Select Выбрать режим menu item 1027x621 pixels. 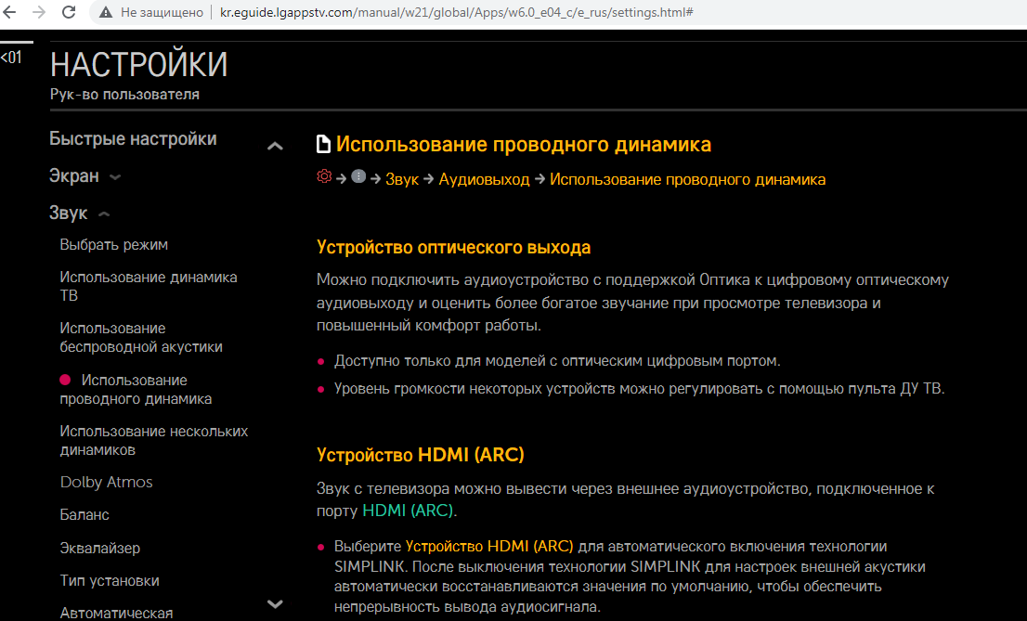tap(113, 245)
